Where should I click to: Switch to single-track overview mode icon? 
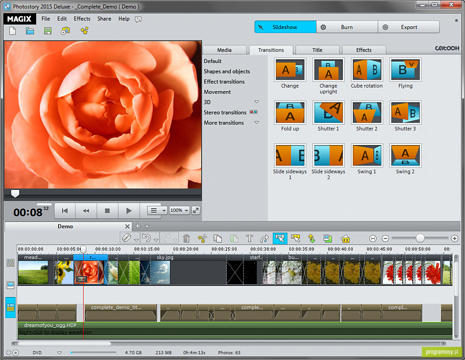pos(10,285)
